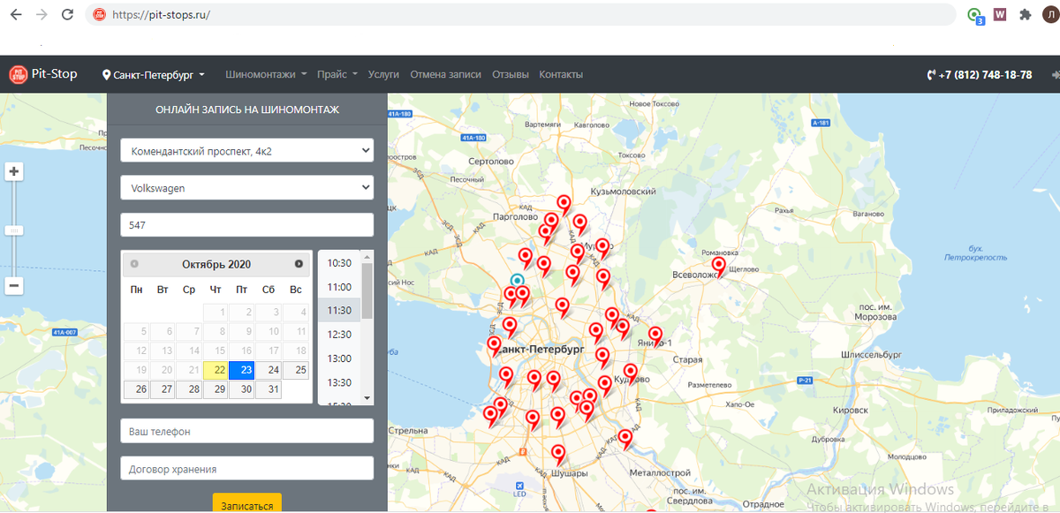Click the Записаться button
The image size is (1060, 513).
pos(247,505)
